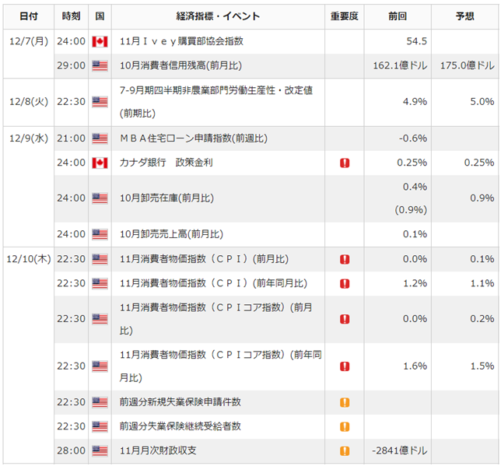Click the 1.5% forecast value

point(482,366)
